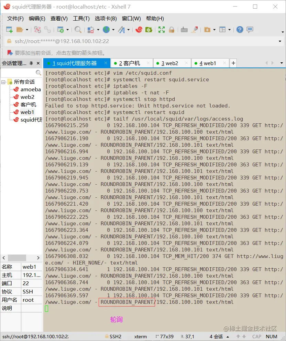Image resolution: width=286 pixels, height=341 pixels.
Task: Collapse the 所有会话 tree node
Action: coord(3,82)
